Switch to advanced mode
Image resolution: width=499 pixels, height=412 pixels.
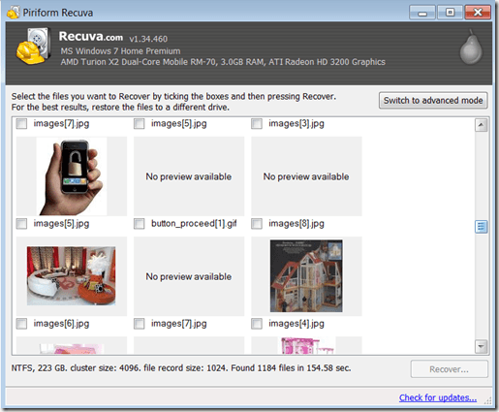[433, 101]
